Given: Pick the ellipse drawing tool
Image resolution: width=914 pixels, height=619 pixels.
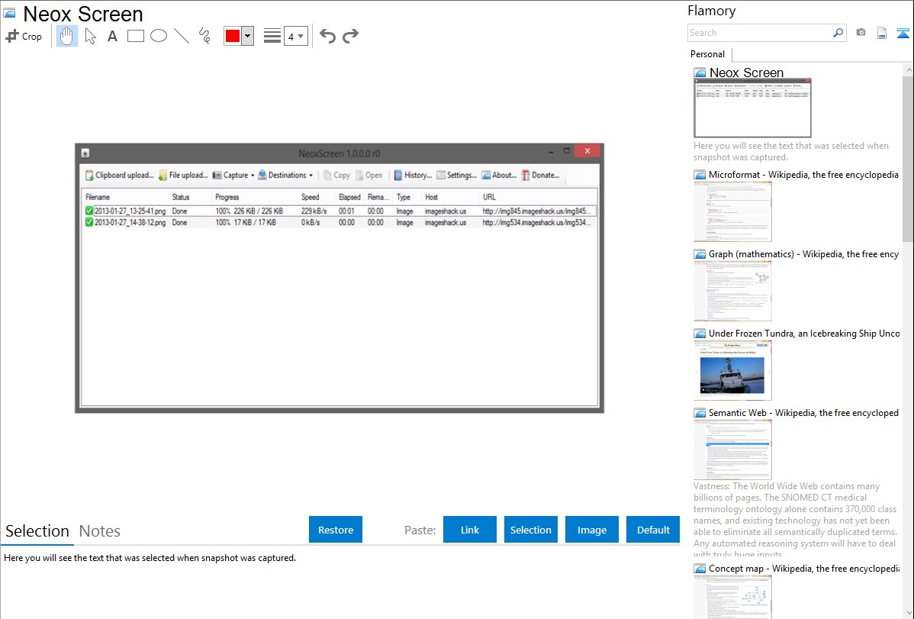Looking at the screenshot, I should tap(159, 36).
